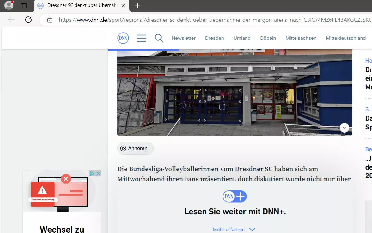
Task: Open the tab actions menu icon
Action: tap(24, 5)
